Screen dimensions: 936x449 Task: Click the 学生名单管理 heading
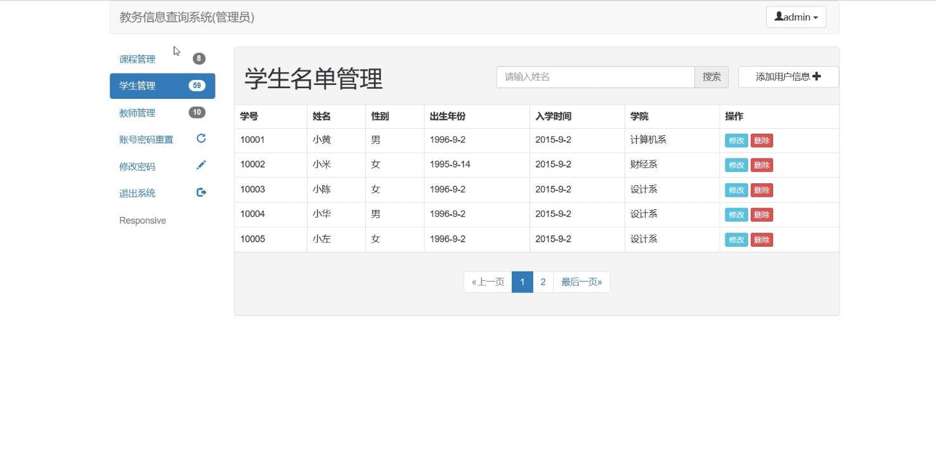[313, 79]
